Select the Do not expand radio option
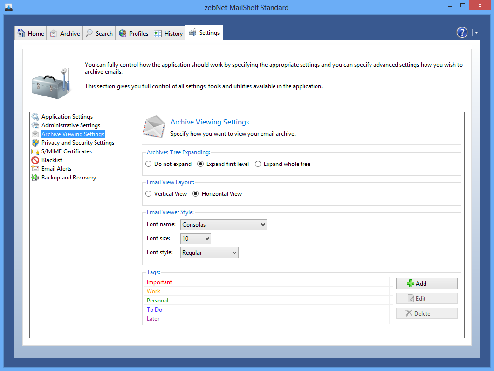The width and height of the screenshot is (494, 371). point(149,164)
